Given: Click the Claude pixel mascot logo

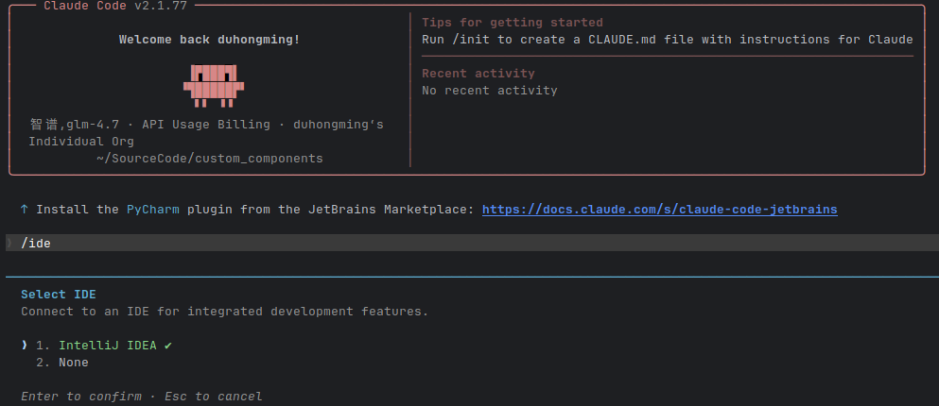Looking at the screenshot, I should (213, 86).
